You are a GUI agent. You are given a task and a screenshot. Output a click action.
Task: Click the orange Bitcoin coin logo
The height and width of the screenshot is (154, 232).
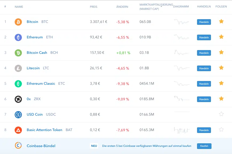tap(18, 22)
